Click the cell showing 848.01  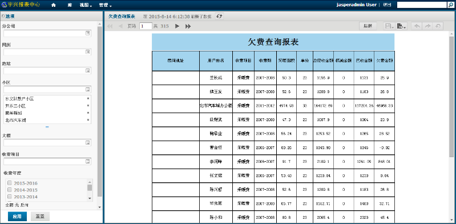(x=385, y=162)
